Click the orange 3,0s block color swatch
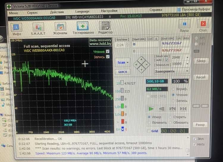The height and width of the screenshot is (162, 223). click(123, 114)
